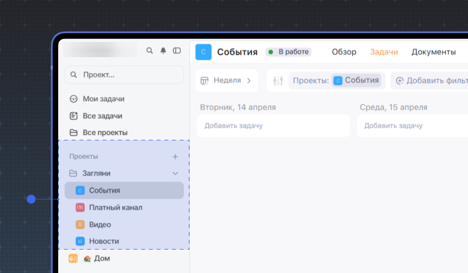Open the 'Документы' tab
The width and height of the screenshot is (468, 273).
(433, 52)
